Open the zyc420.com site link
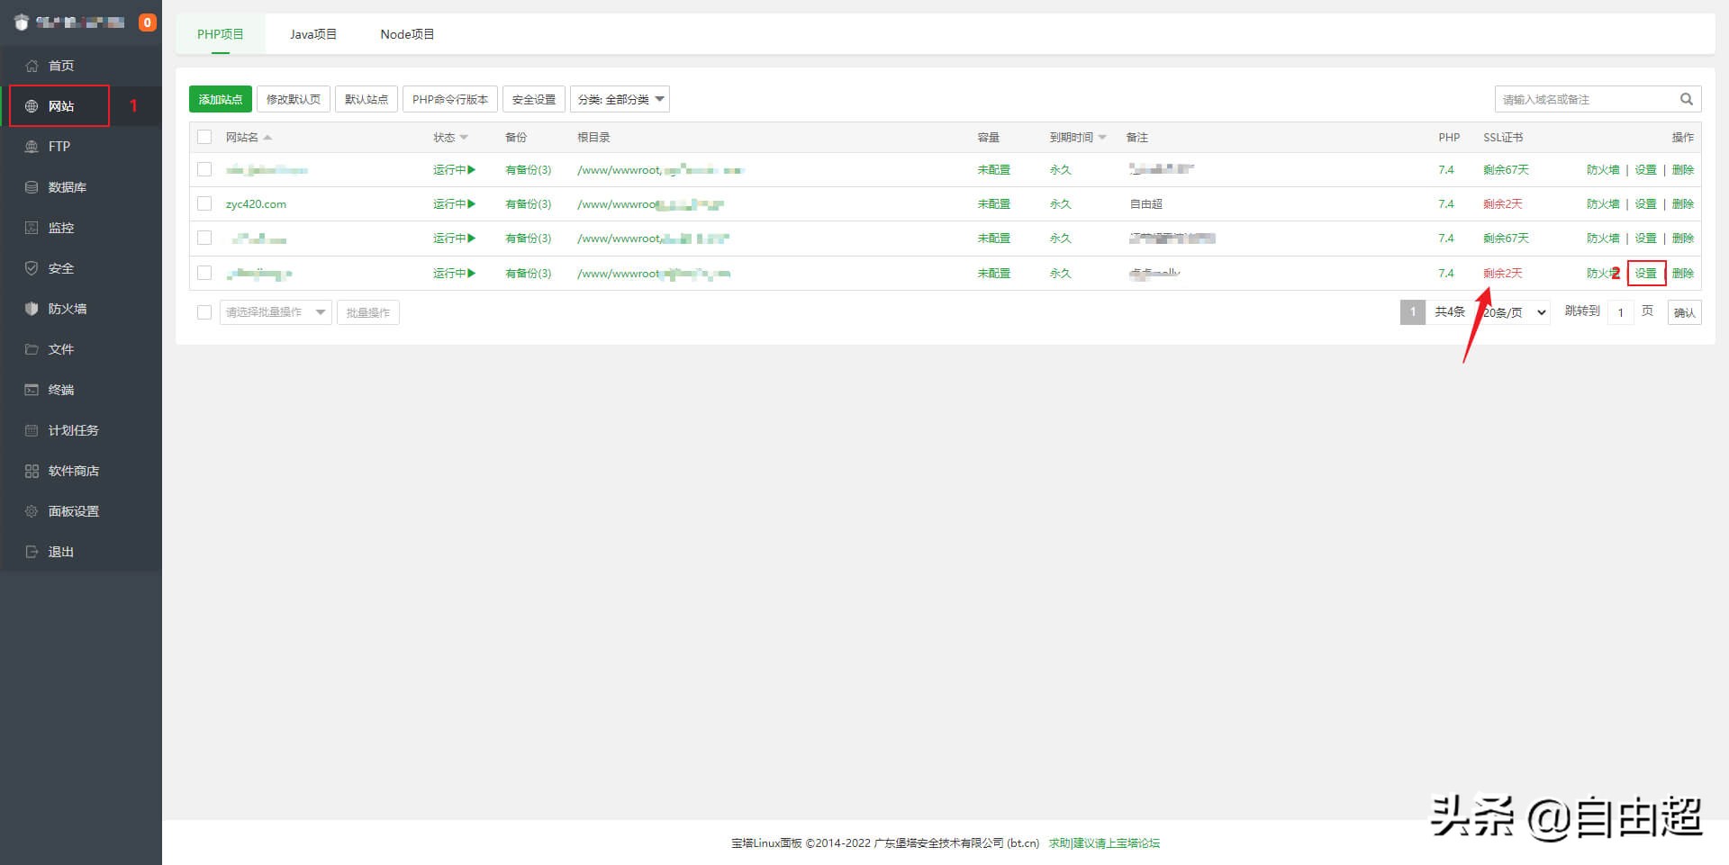Image resolution: width=1729 pixels, height=865 pixels. coord(256,204)
